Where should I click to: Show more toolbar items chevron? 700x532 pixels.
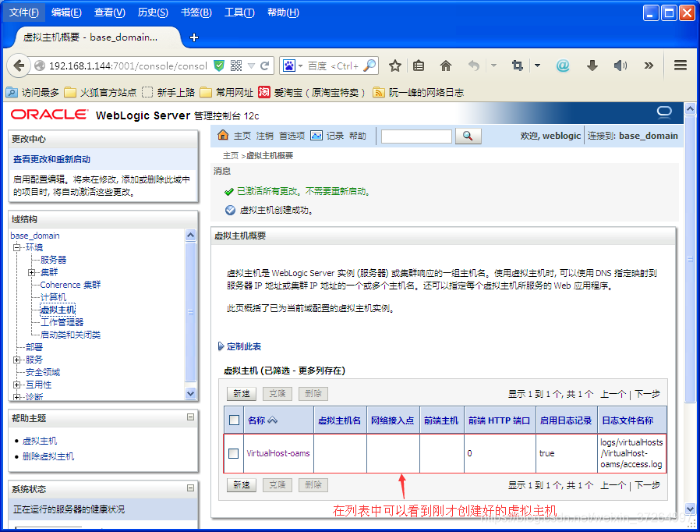pos(649,66)
